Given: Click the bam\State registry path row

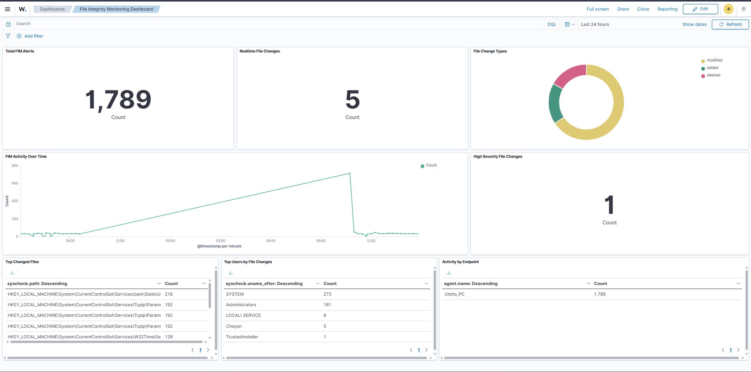Looking at the screenshot, I should 107,294.
